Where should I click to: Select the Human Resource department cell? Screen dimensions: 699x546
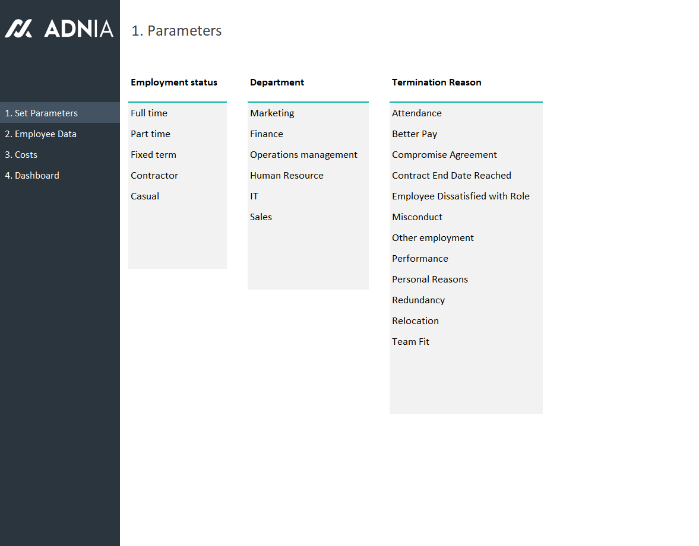click(x=287, y=175)
